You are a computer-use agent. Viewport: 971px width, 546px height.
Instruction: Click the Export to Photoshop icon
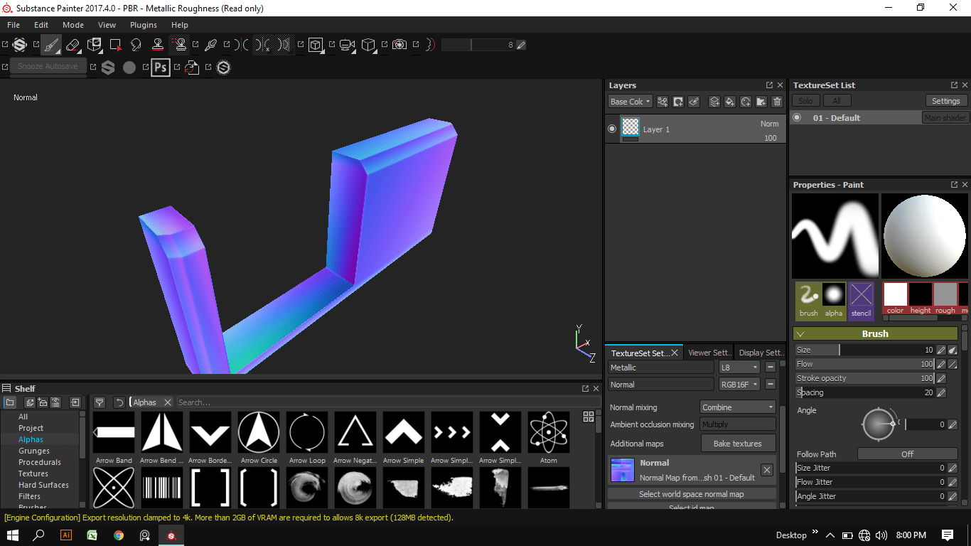(161, 68)
